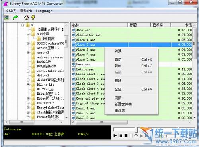
Task: Expand the Format最终版2 folder node
Action: [x=28, y=117]
